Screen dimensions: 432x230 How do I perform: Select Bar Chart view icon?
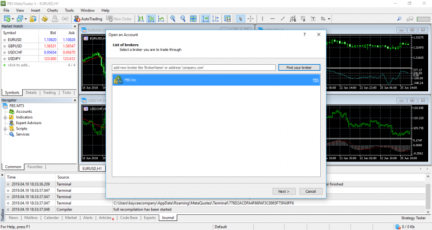pos(141,19)
